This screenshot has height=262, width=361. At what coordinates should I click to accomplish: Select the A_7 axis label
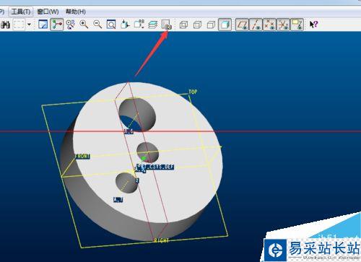[x=118, y=200]
